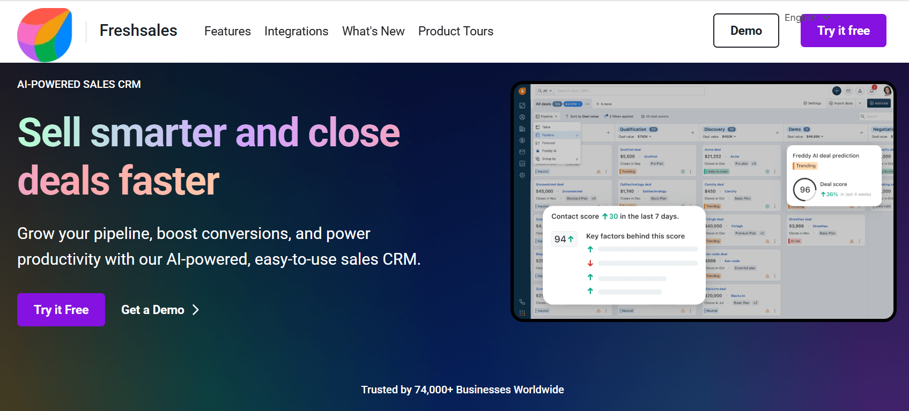Open the Scotfind deal card title

[631, 150]
